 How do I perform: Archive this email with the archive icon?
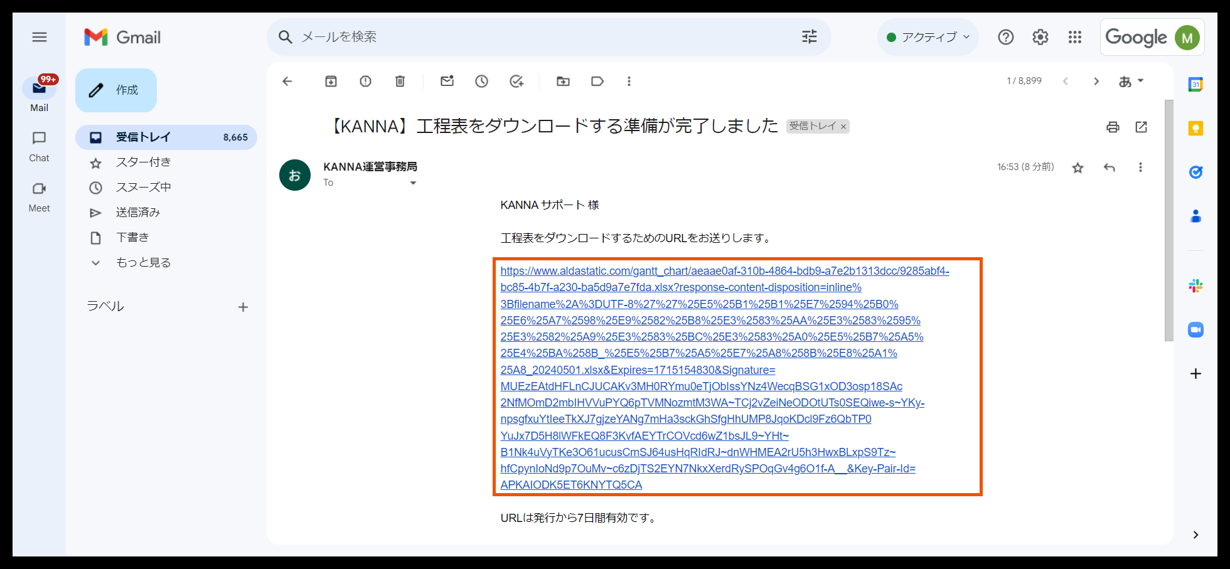331,81
